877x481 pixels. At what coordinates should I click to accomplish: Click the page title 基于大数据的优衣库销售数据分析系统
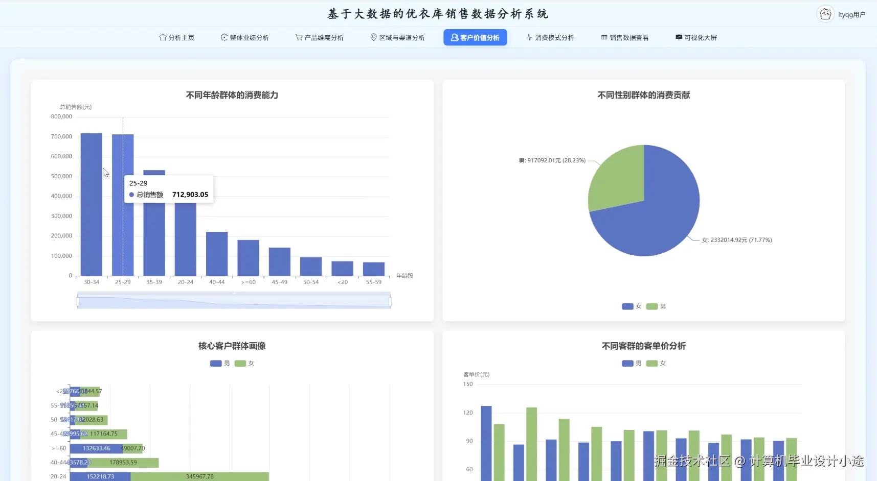(438, 14)
